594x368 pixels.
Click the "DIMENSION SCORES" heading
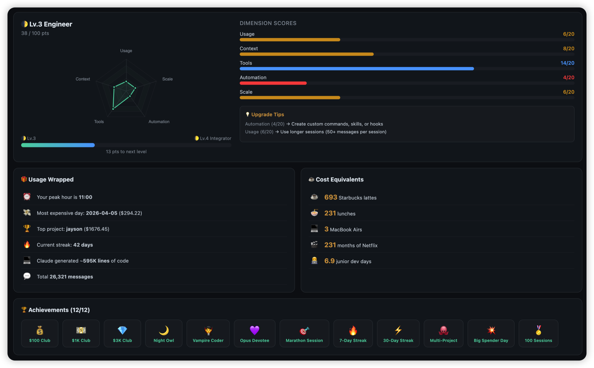coord(268,23)
